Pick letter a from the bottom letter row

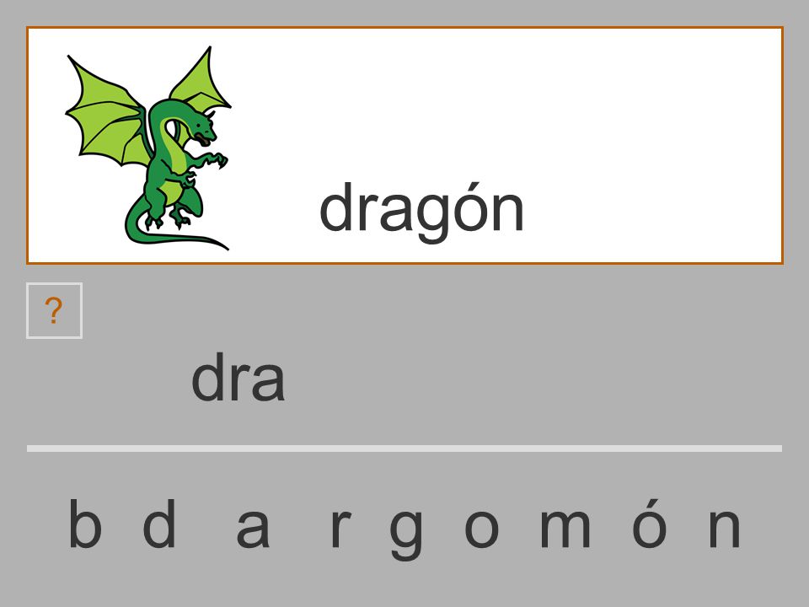point(253,529)
